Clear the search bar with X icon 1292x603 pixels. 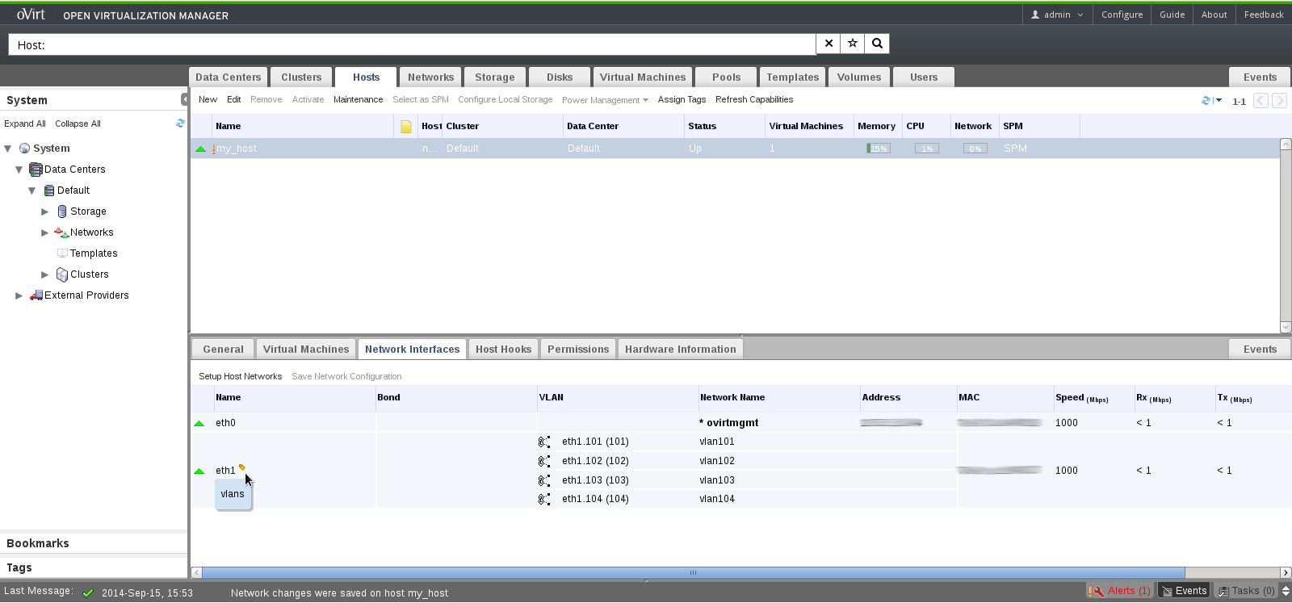point(828,44)
